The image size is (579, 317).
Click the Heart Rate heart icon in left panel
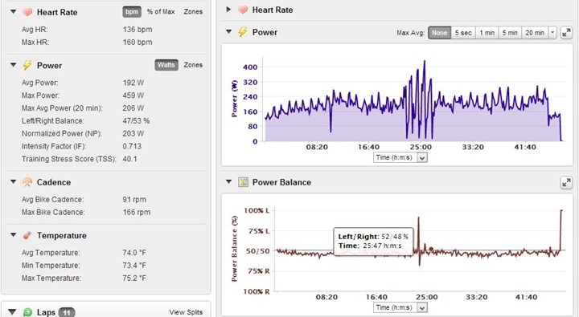27,12
